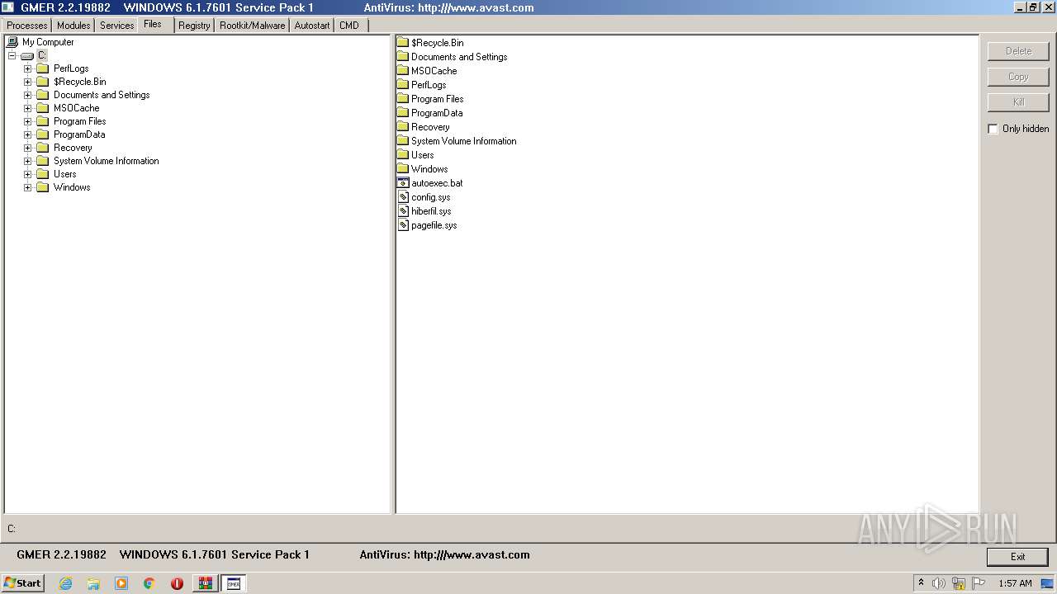Show hidden system tray icons arrow
This screenshot has width=1057, height=594.
[921, 583]
